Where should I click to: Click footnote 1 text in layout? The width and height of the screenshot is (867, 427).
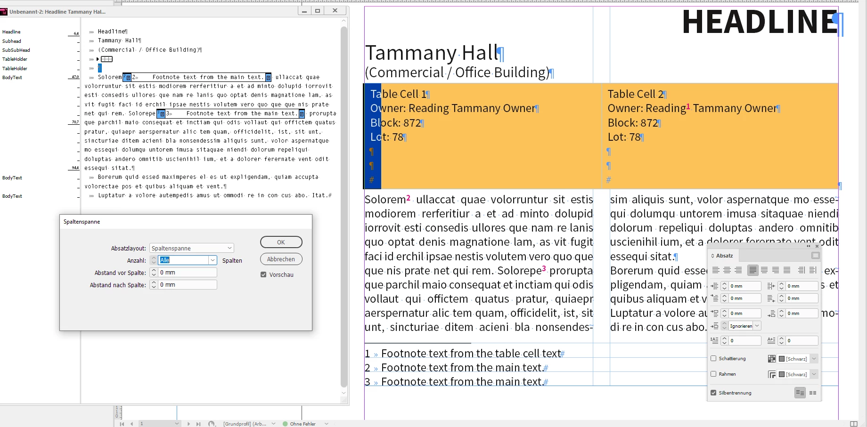pyautogui.click(x=471, y=354)
